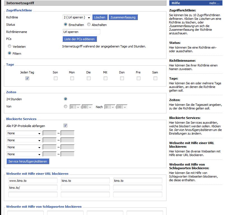The image size is (225, 215).
Task: Select the 24 Stunden radio button
Action: tap(66, 99)
